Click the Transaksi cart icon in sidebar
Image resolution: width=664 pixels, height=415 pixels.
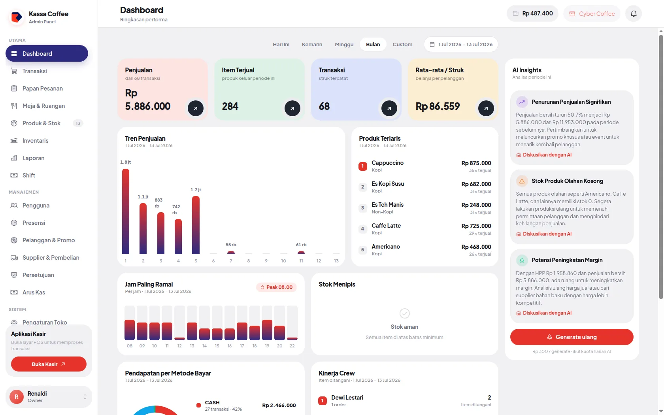pyautogui.click(x=14, y=71)
